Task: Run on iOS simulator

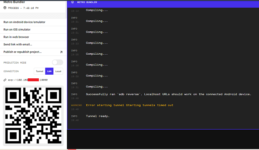Action: 33,30
